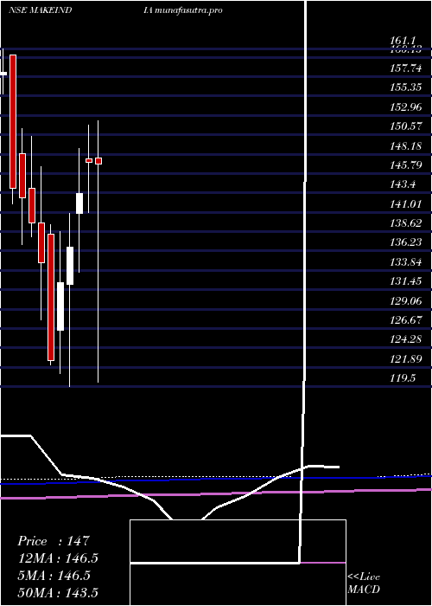Click the 121.89 price axis label
The image size is (432, 606).
click(405, 359)
